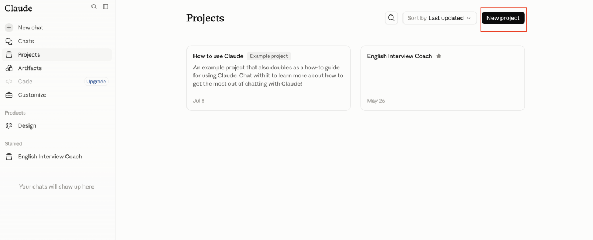Open the Sort by Last updated dropdown

[440, 18]
